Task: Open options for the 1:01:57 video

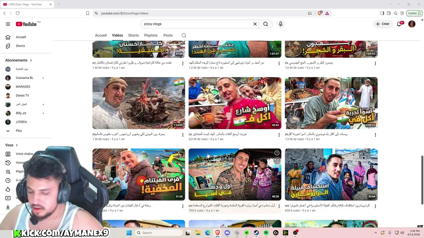Action: (279, 63)
